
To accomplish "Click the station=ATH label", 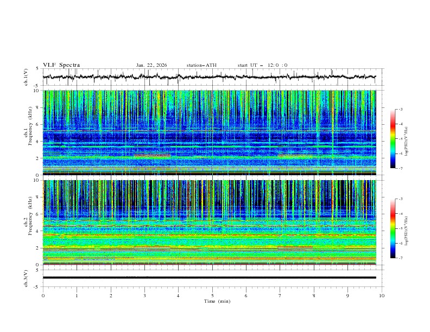I will 201,65.
